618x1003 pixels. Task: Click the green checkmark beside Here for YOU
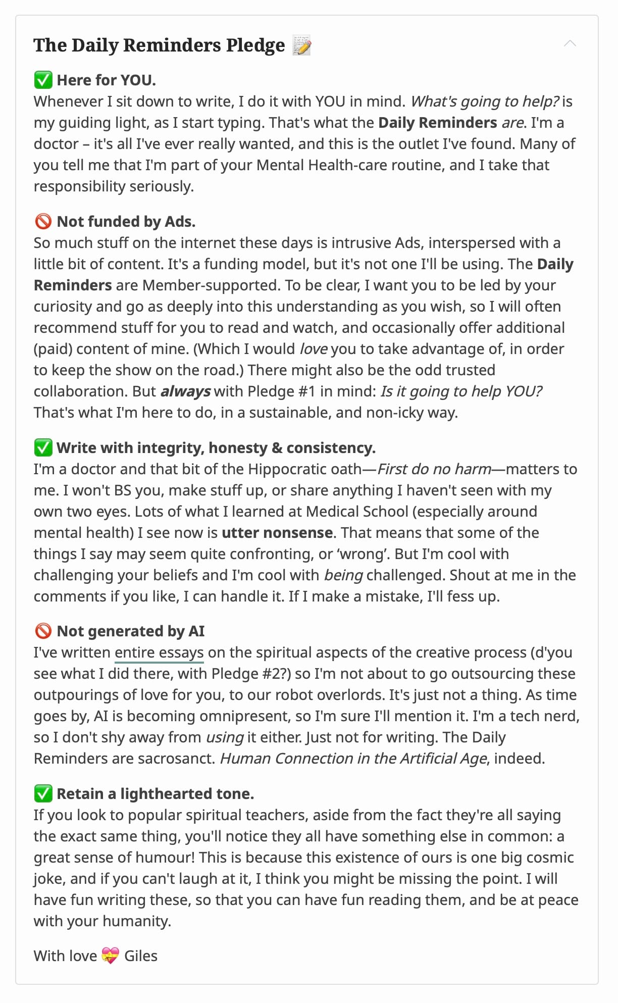[43, 80]
